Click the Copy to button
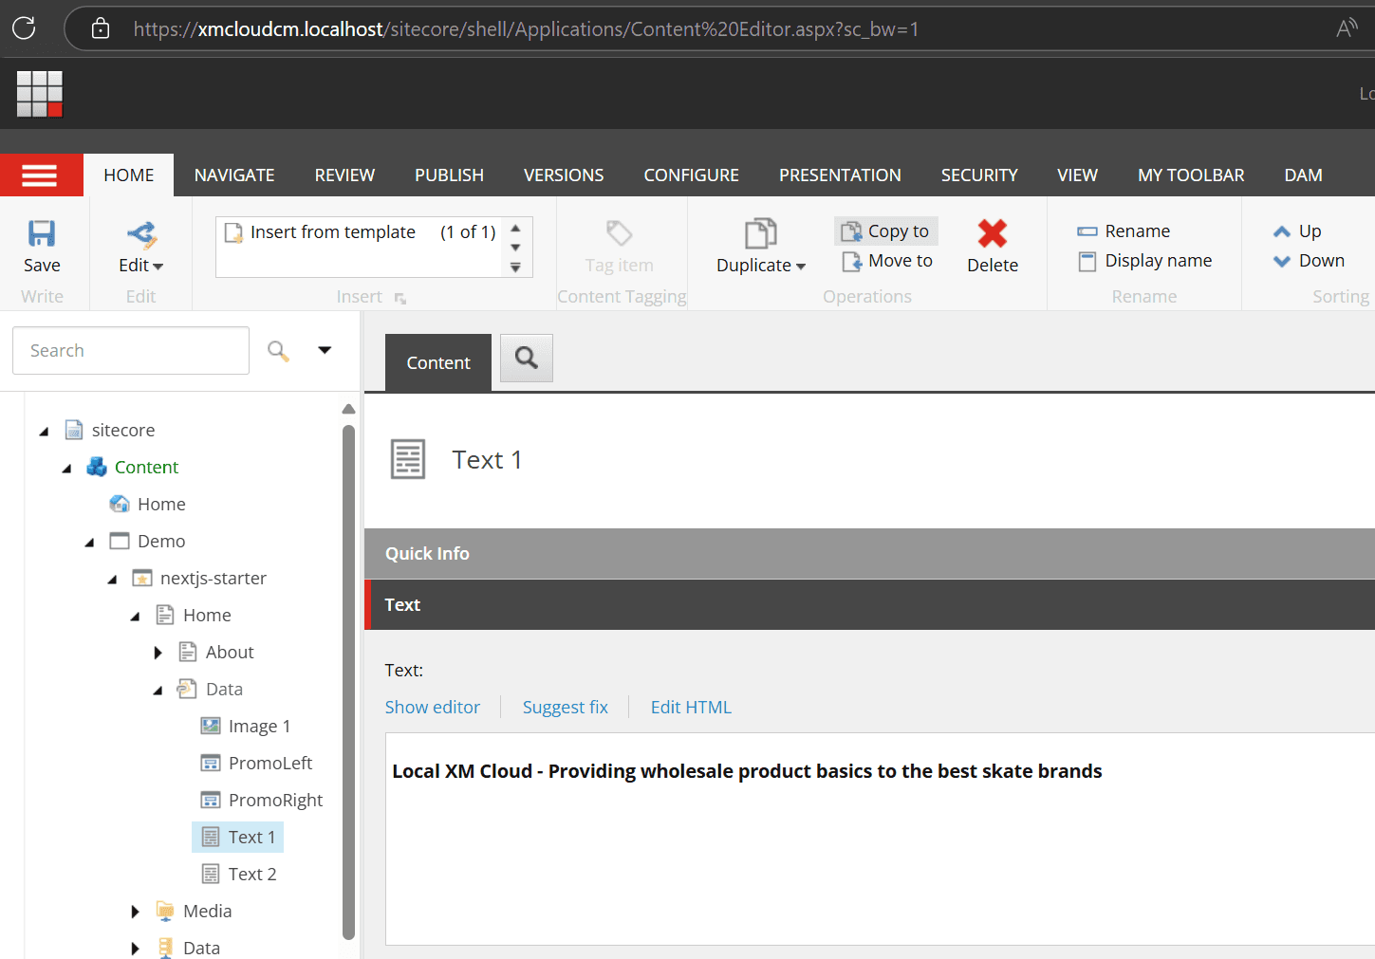 pyautogui.click(x=886, y=231)
